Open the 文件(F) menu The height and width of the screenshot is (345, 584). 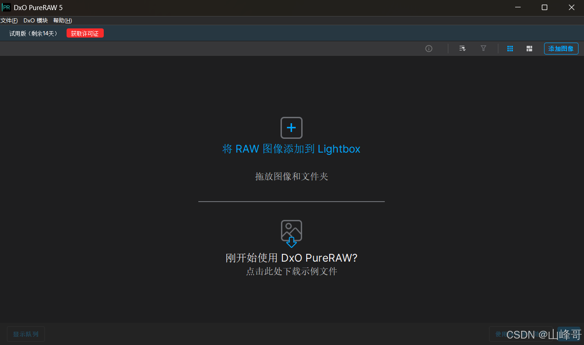click(9, 21)
